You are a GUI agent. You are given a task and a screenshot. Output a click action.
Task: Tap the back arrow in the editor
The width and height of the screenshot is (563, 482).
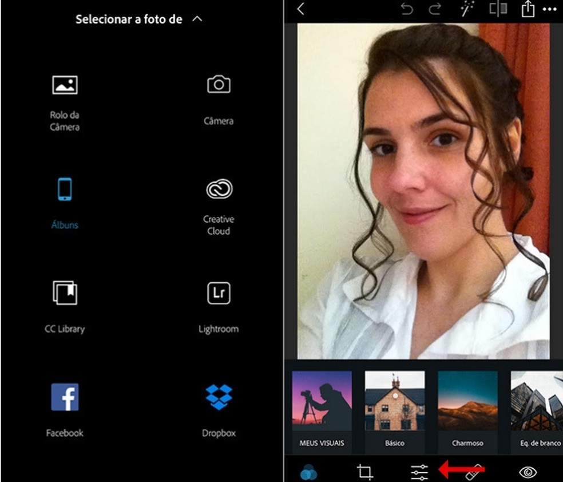click(301, 9)
